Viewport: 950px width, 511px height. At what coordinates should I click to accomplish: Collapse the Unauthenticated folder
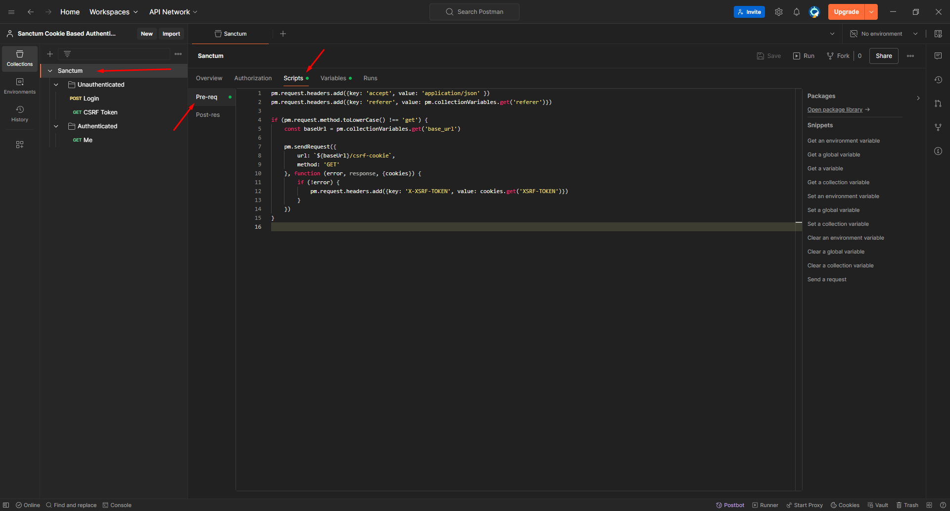coord(56,85)
